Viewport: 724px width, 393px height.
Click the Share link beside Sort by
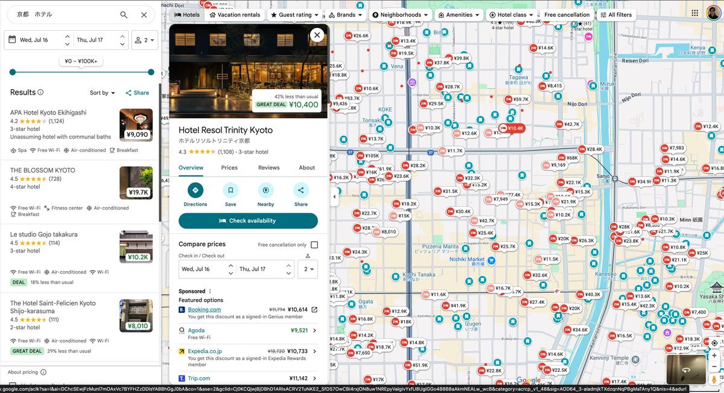pyautogui.click(x=137, y=93)
